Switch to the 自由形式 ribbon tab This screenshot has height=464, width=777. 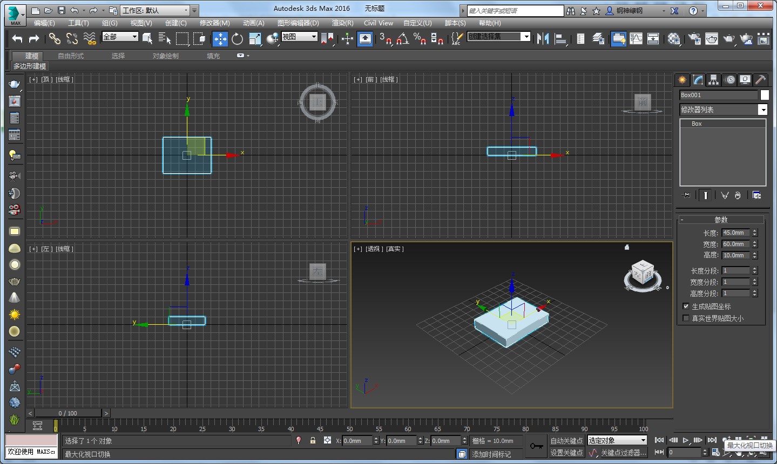(x=71, y=56)
